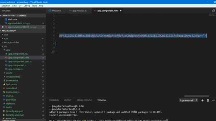The image size is (216, 121).
Task: Click the karma.conf.js Karma icon
Action: 4,92
